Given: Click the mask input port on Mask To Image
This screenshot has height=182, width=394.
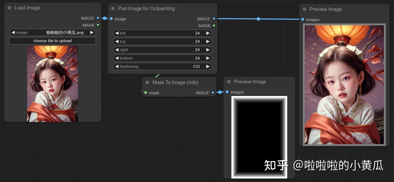Looking at the screenshot, I should pyautogui.click(x=145, y=93).
